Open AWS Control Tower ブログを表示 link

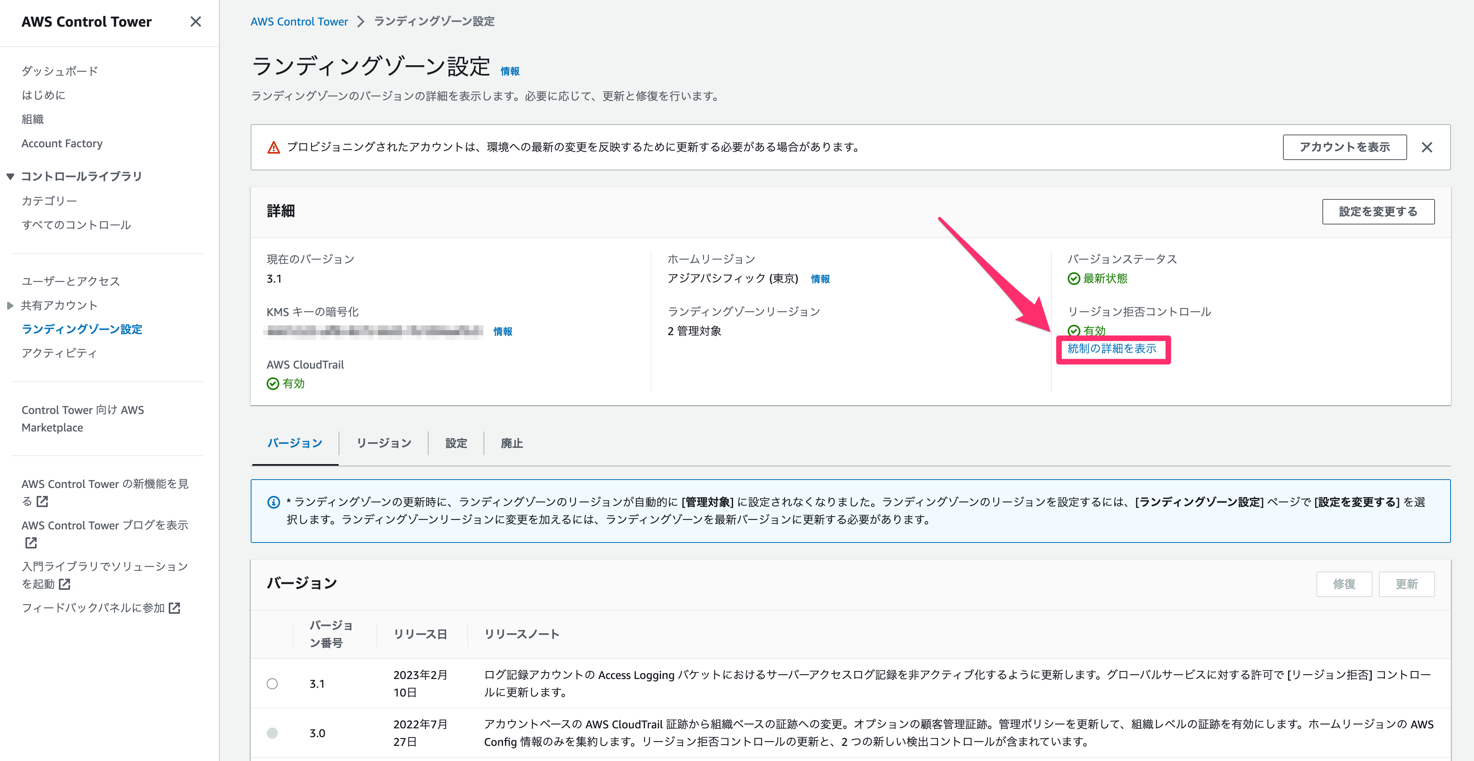pos(105,534)
